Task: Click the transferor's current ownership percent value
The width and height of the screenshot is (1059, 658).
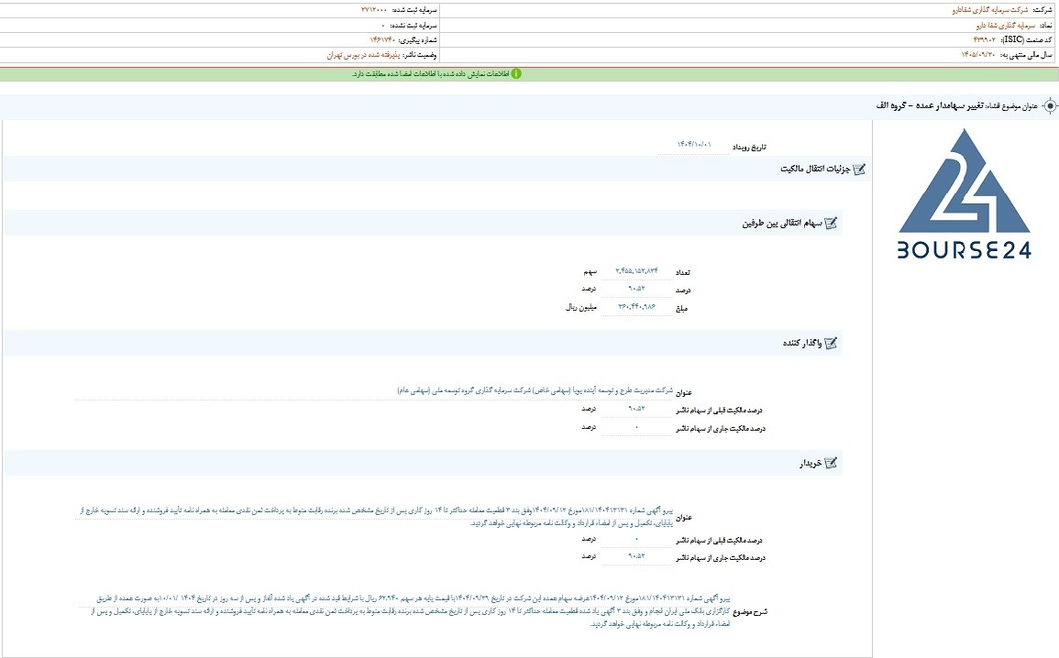Action: click(636, 427)
